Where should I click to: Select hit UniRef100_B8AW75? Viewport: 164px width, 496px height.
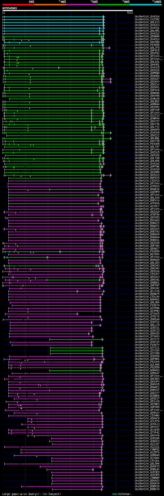[x=147, y=294]
